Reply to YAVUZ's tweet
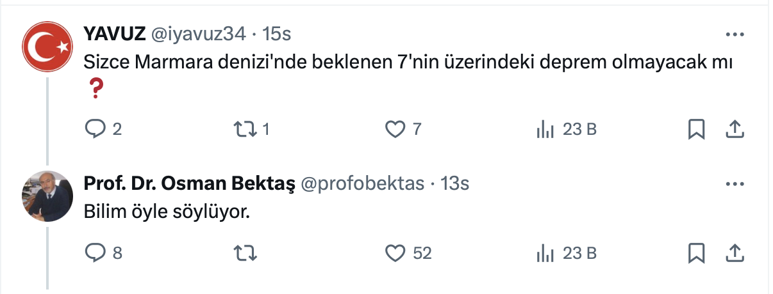773x294 pixels. point(96,130)
